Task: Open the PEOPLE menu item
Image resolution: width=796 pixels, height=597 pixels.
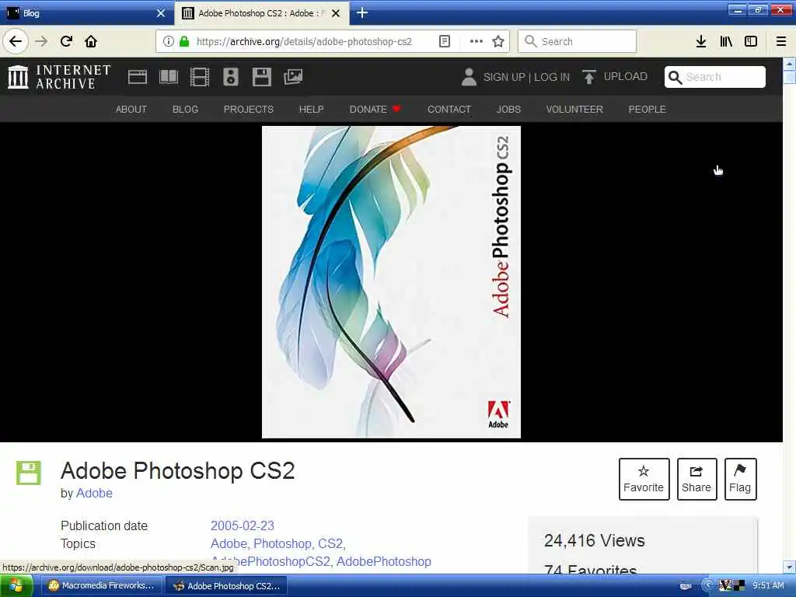Action: click(648, 109)
